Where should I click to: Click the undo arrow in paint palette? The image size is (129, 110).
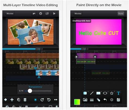(105, 100)
